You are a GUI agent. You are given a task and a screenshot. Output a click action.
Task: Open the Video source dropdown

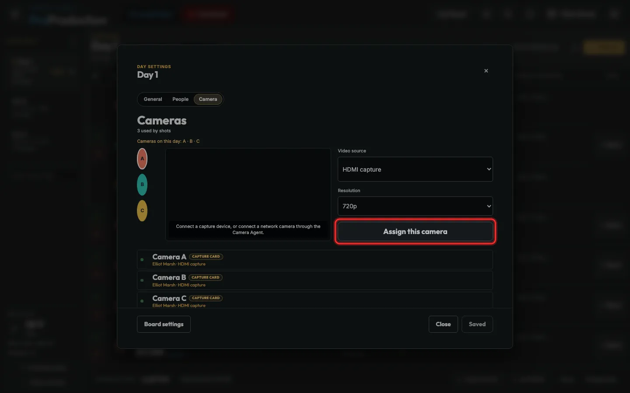tap(415, 169)
